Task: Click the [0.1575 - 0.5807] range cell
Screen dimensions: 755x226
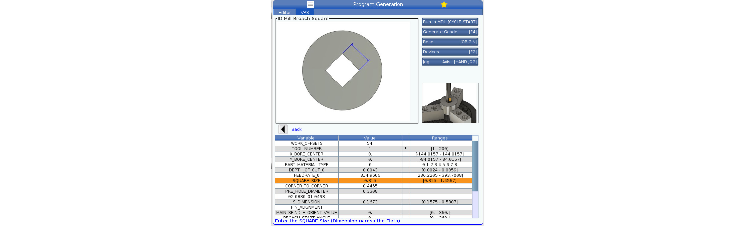Action: click(440, 202)
